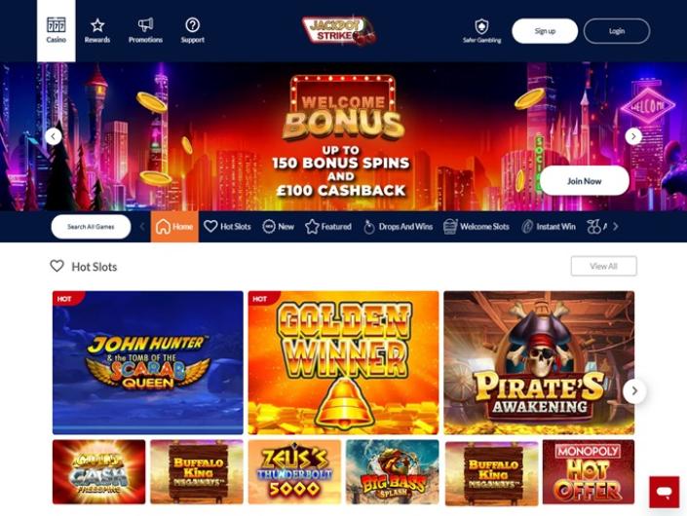
Task: Open the Rewards star icon
Action: [x=97, y=25]
